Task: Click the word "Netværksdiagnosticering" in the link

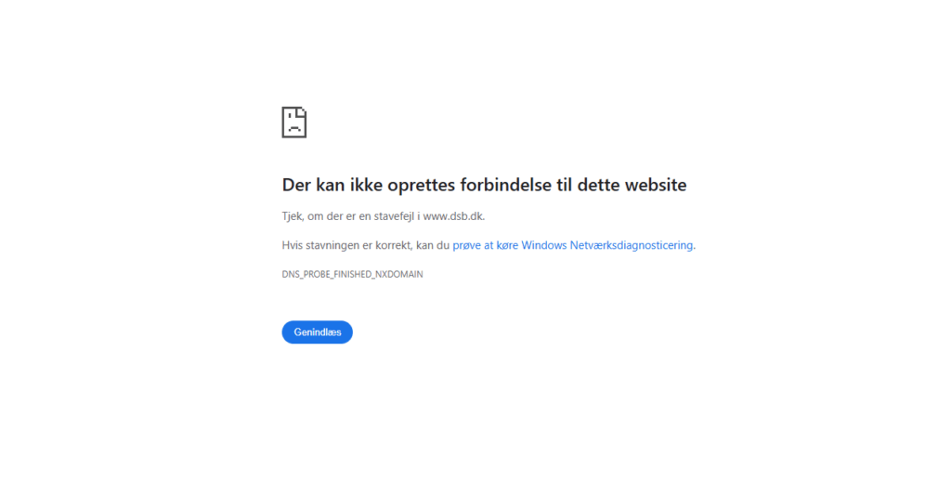Action: click(x=632, y=246)
